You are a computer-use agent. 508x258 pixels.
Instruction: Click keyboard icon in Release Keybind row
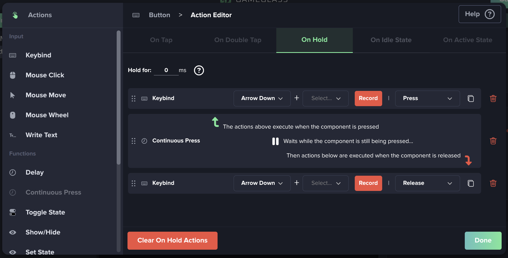point(144,183)
